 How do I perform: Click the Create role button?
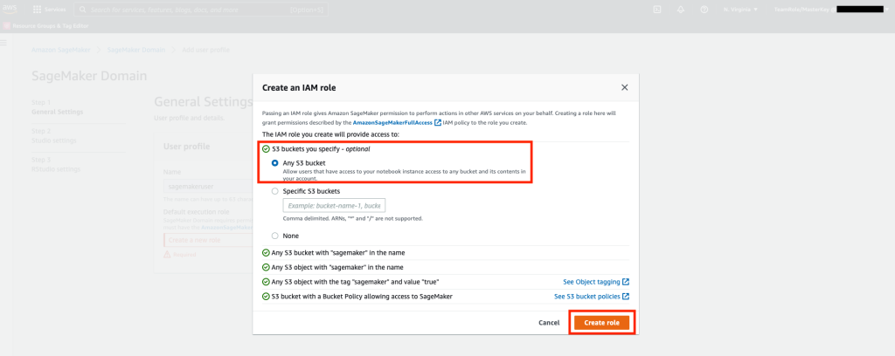601,322
